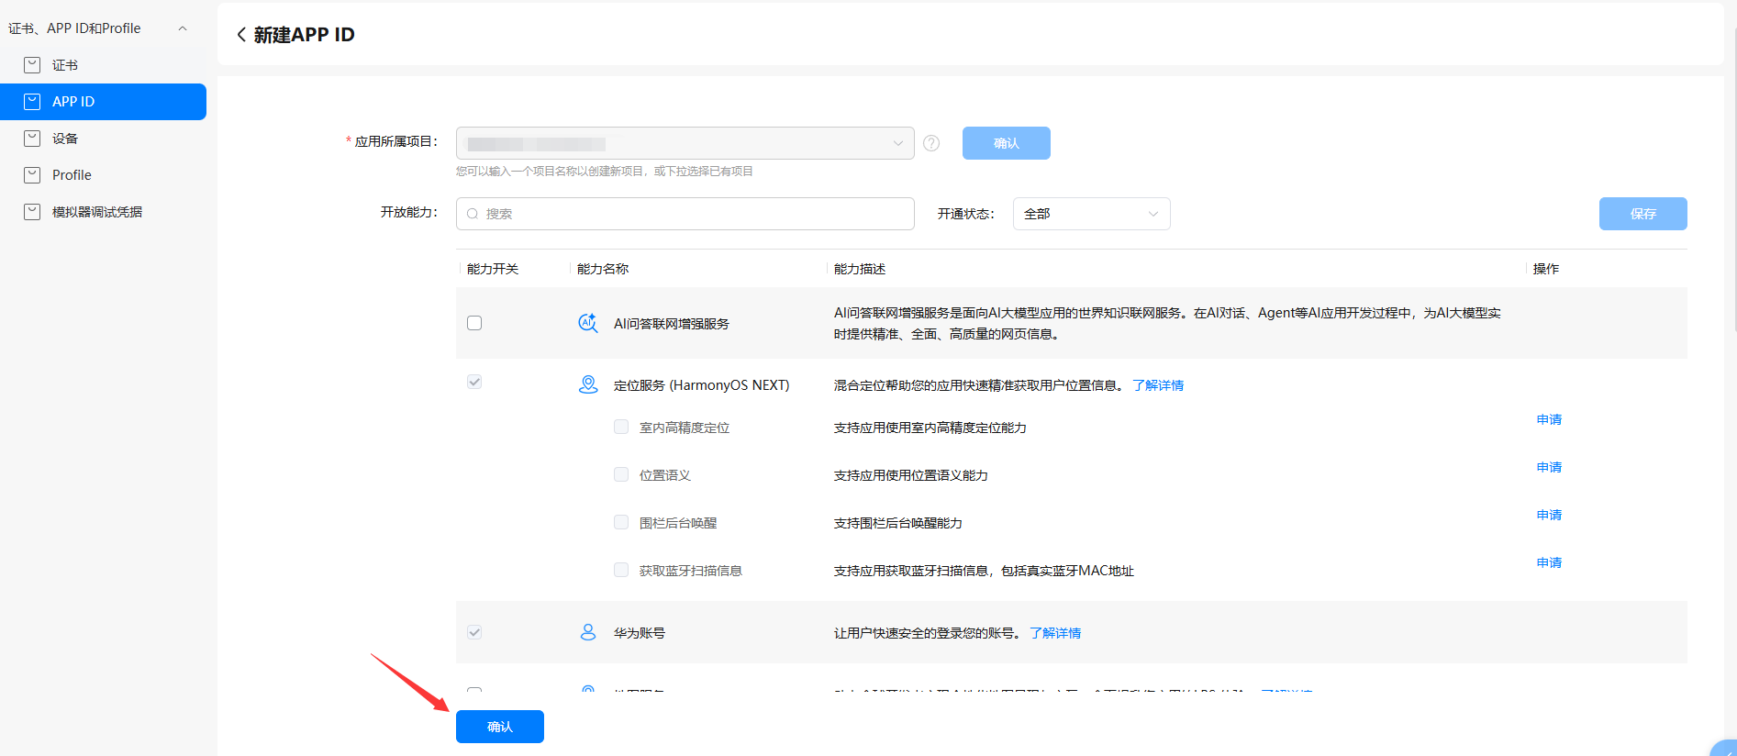Click the 华为账号 capability name
This screenshot has width=1737, height=756.
click(x=640, y=633)
